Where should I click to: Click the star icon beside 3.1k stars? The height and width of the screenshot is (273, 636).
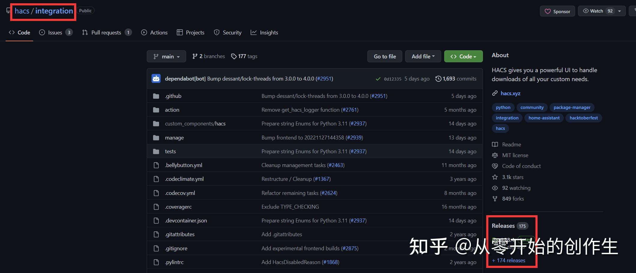click(x=495, y=177)
